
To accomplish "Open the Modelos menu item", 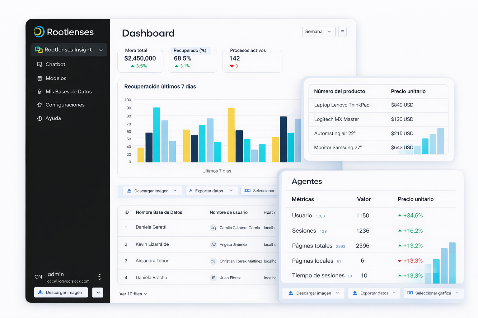I will pyautogui.click(x=56, y=78).
